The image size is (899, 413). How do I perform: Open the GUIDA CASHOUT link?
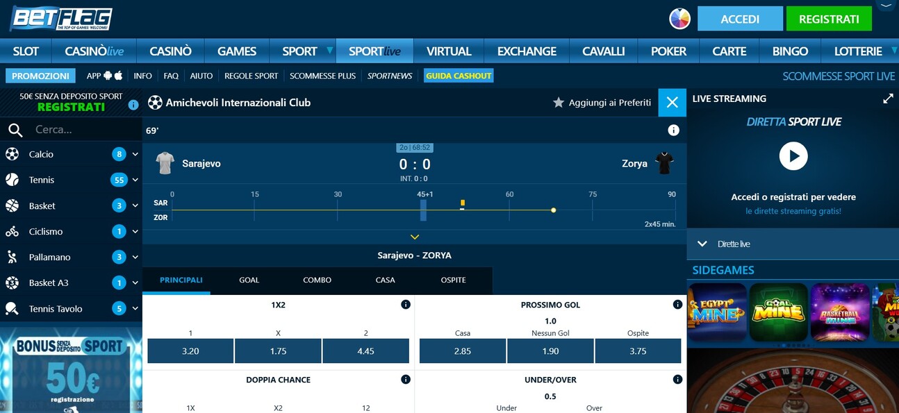coord(459,76)
